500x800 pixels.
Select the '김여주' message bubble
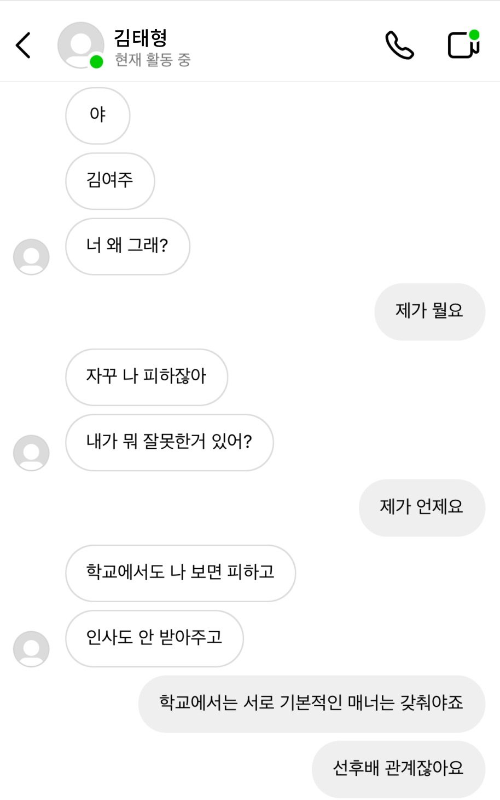(110, 180)
